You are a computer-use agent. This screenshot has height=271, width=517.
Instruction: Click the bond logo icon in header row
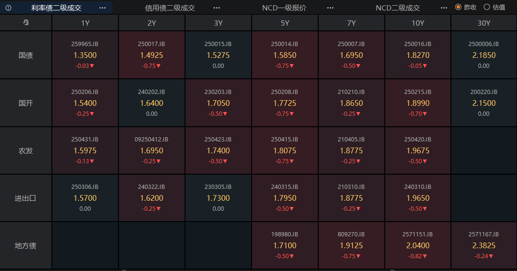point(26,23)
